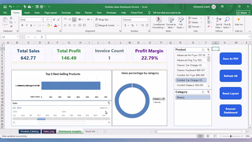
Task: Open the Read Me sheet tab
Action: click(90, 131)
